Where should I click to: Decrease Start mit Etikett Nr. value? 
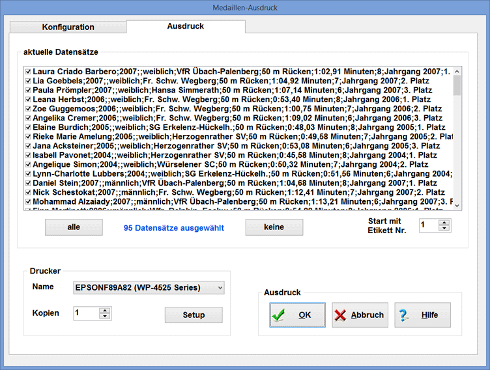[444, 229]
